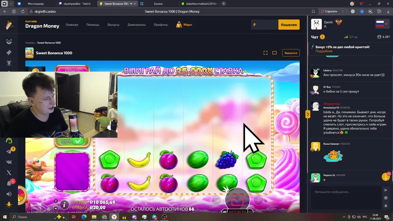Switch to the Мессенджер browser tab
Image resolution: width=393 pixels, height=221 pixels.
(x=36, y=4)
